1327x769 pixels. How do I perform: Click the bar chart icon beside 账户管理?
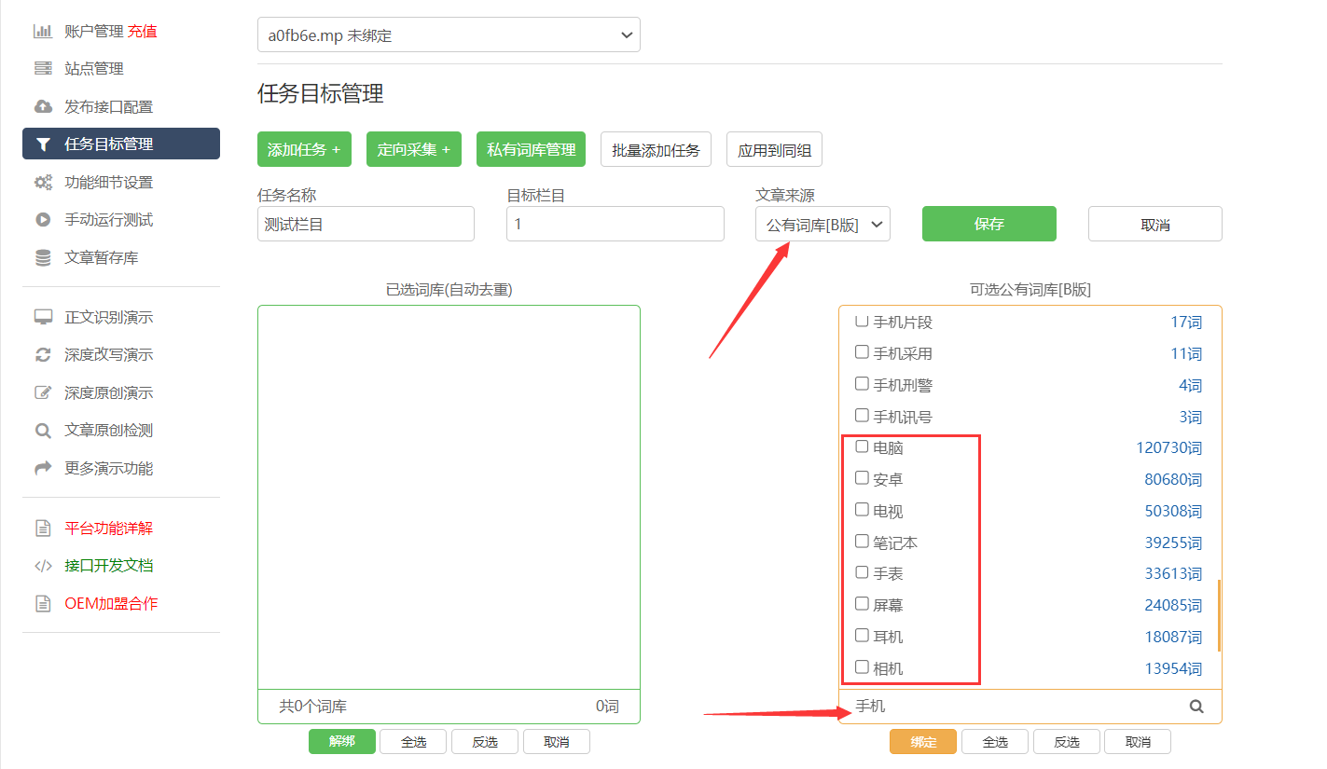click(43, 32)
